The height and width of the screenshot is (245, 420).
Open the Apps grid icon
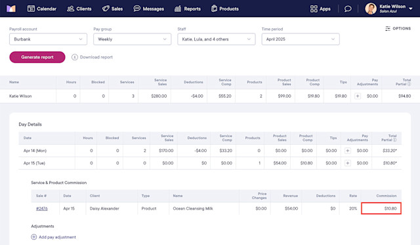click(314, 9)
